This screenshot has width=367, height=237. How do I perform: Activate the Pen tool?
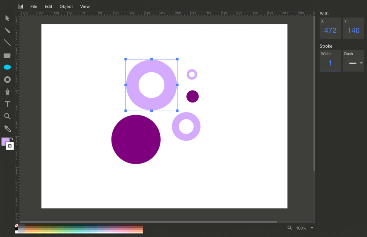7,91
